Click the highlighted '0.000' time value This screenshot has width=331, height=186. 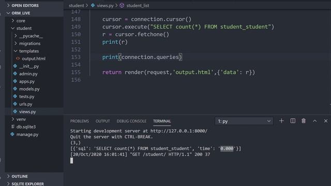pyautogui.click(x=227, y=149)
